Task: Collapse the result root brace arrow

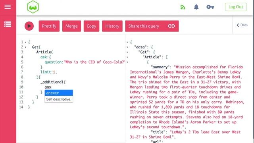Action: coord(127,43)
